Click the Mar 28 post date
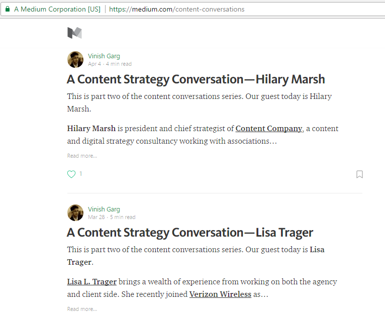 point(97,217)
